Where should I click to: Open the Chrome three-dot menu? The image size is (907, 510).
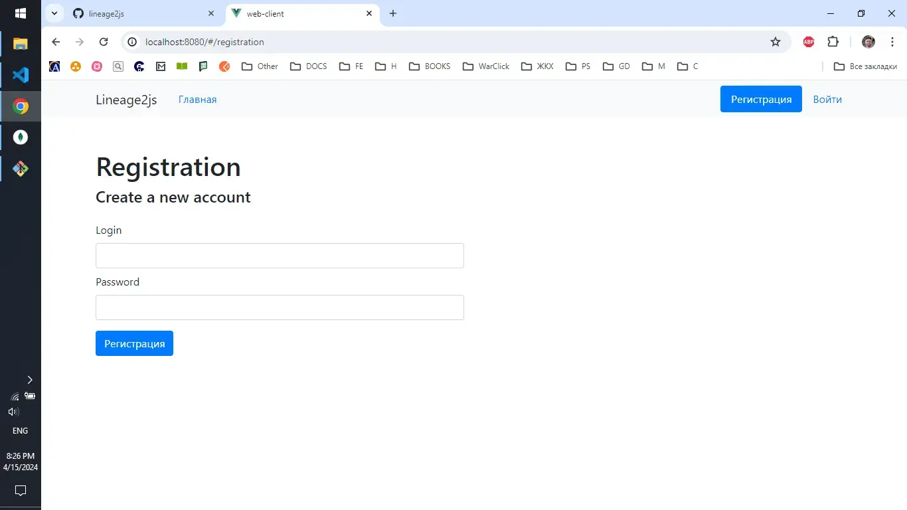(892, 42)
